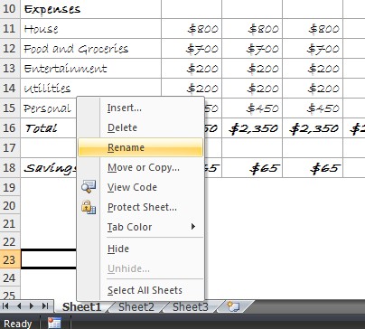Choose Protect Sheet... option
Image resolution: width=365 pixels, height=329 pixels.
140,207
